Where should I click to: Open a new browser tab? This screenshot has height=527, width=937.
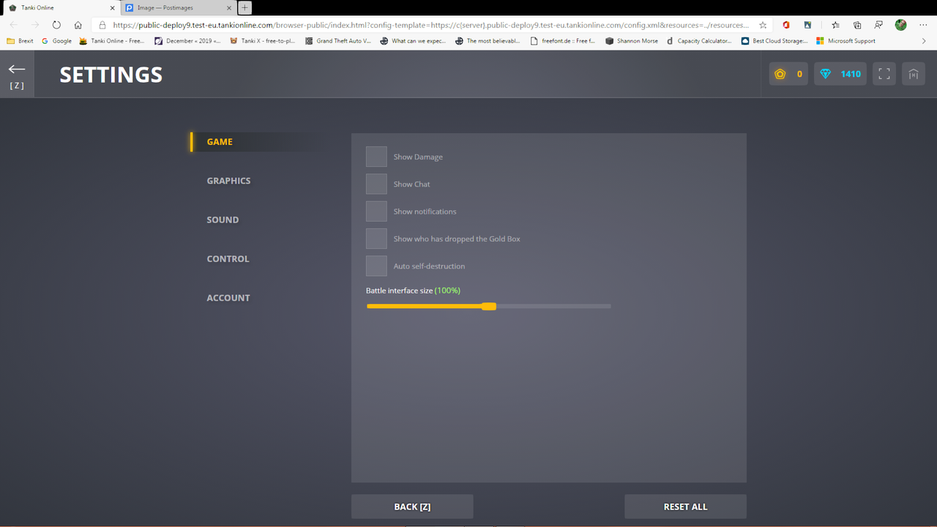pyautogui.click(x=244, y=7)
